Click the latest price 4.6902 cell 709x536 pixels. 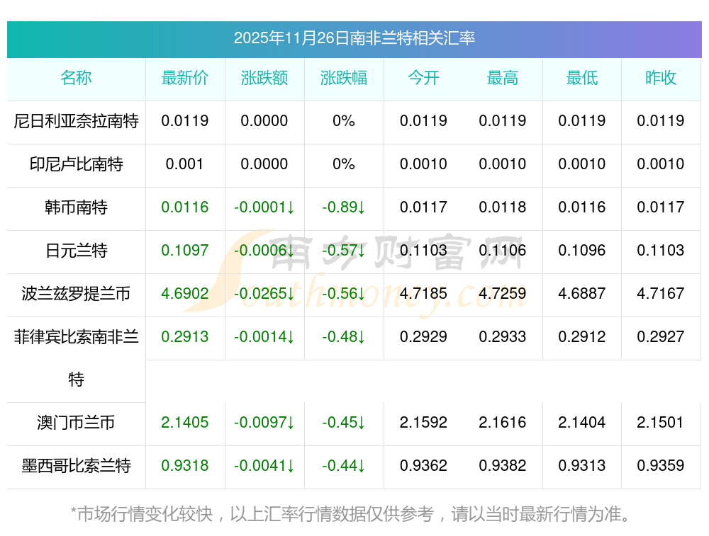click(185, 294)
